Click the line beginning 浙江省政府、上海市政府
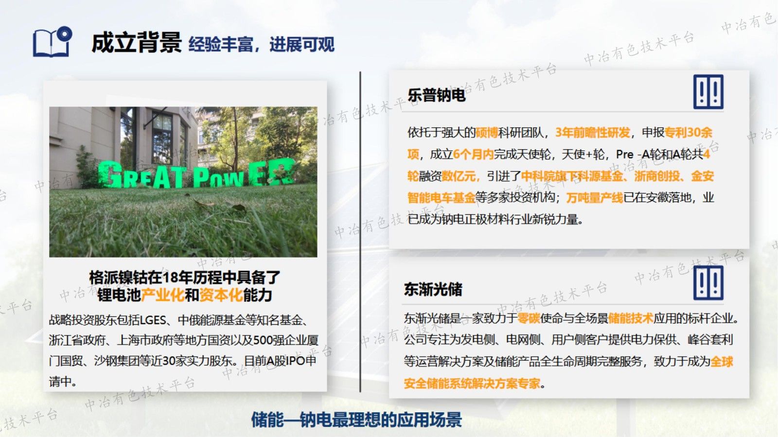Screen dimensions: 778x437 [184, 340]
